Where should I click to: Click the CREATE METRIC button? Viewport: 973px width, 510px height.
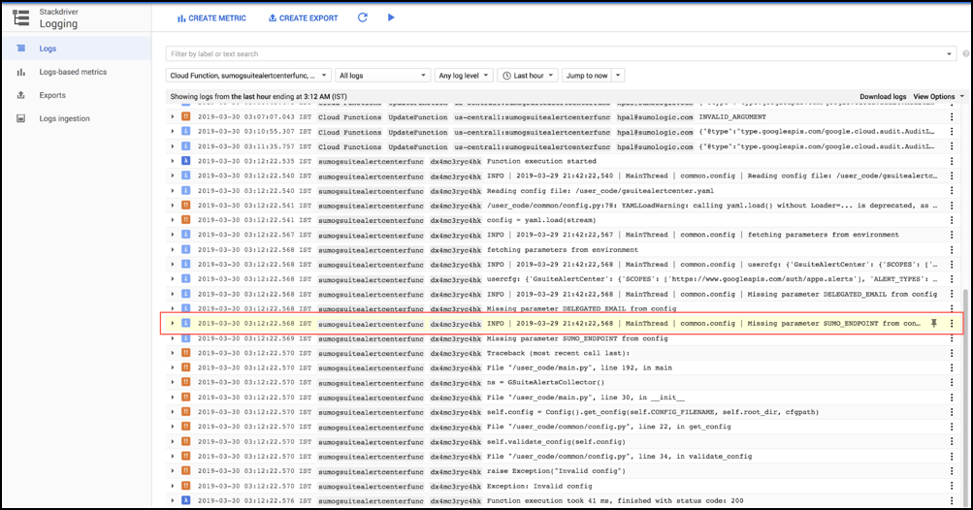pyautogui.click(x=211, y=17)
